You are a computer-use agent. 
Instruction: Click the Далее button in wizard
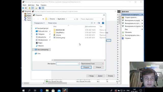[100, 76]
